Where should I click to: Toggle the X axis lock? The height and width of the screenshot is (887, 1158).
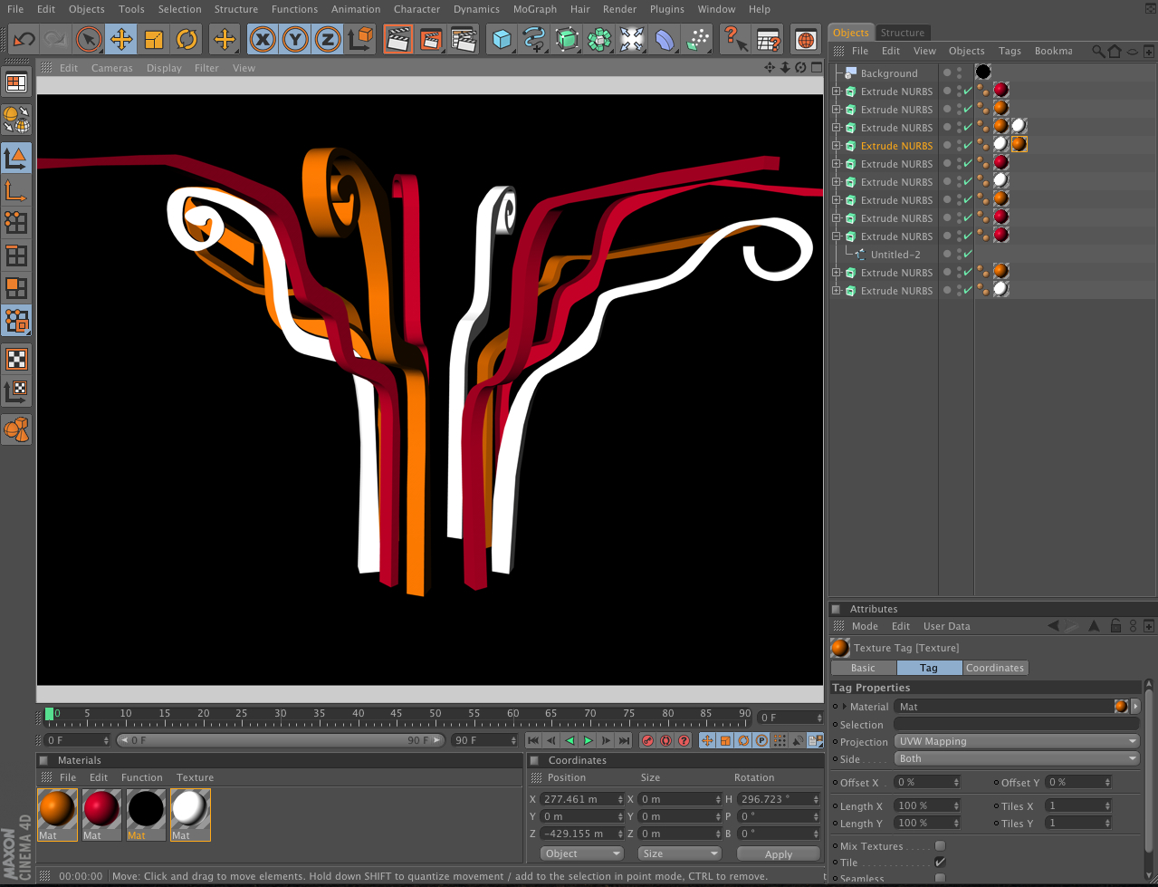coord(262,40)
